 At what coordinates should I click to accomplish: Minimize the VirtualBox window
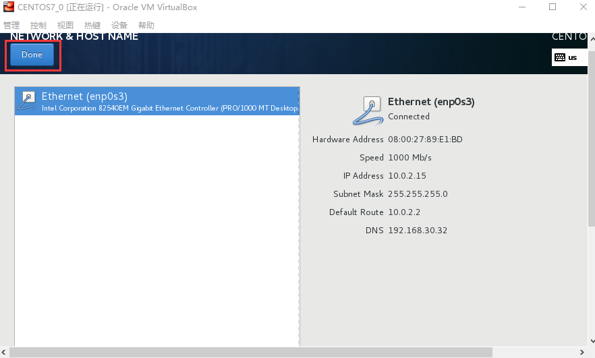(x=523, y=7)
